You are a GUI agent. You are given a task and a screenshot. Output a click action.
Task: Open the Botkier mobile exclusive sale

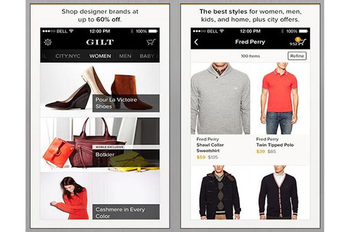(x=100, y=144)
